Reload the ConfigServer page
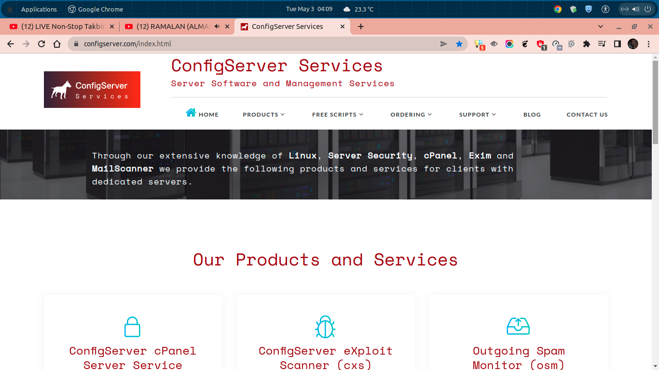Image resolution: width=659 pixels, height=370 pixels. tap(41, 44)
